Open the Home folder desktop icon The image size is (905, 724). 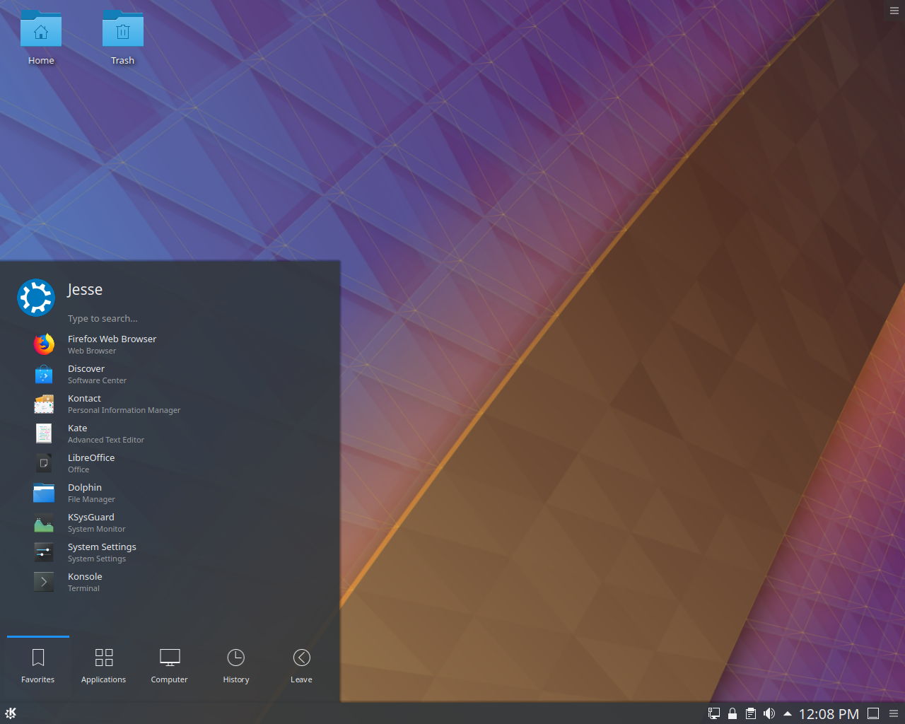tap(41, 38)
